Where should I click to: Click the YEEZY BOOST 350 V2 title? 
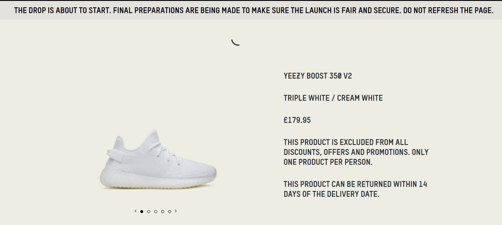(318, 76)
